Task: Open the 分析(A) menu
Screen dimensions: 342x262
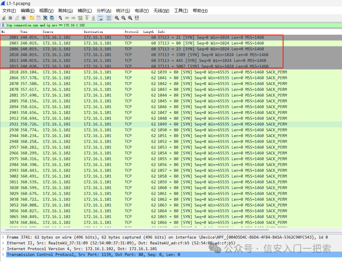Action: coord(104,11)
